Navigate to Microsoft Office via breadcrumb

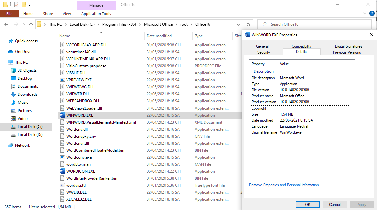point(158,24)
